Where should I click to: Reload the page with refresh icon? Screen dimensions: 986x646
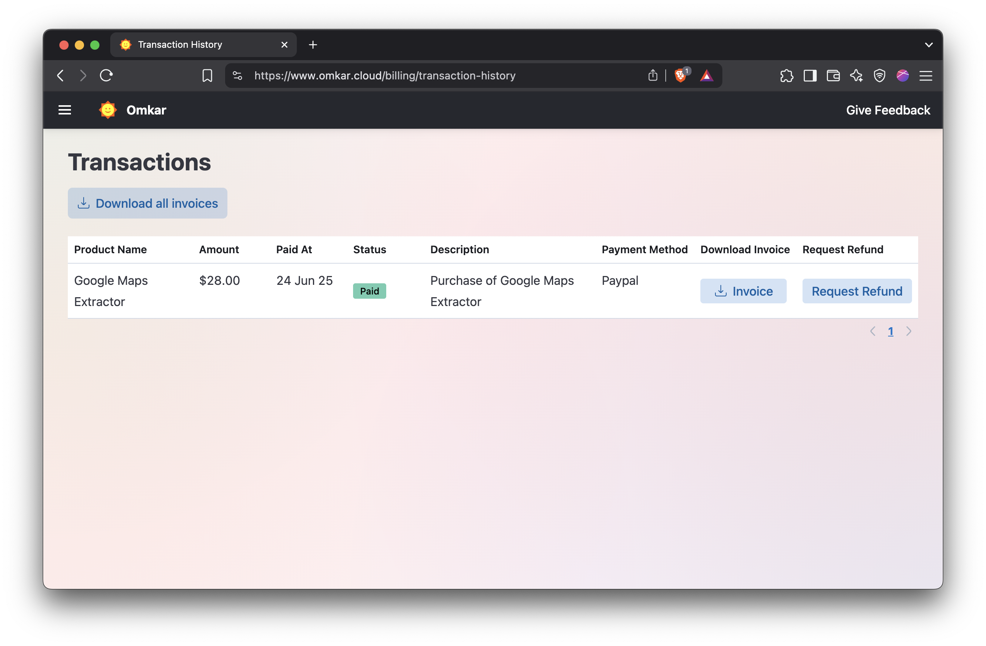coord(106,76)
